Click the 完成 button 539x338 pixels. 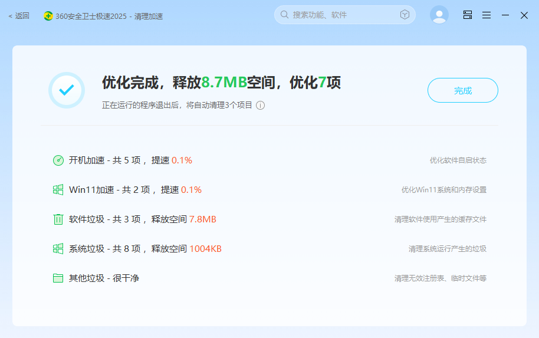(x=463, y=90)
